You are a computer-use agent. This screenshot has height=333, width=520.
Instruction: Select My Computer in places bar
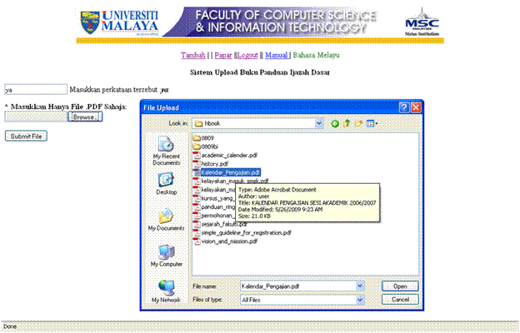[165, 254]
